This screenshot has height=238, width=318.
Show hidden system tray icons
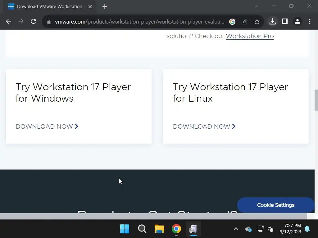coord(236,229)
